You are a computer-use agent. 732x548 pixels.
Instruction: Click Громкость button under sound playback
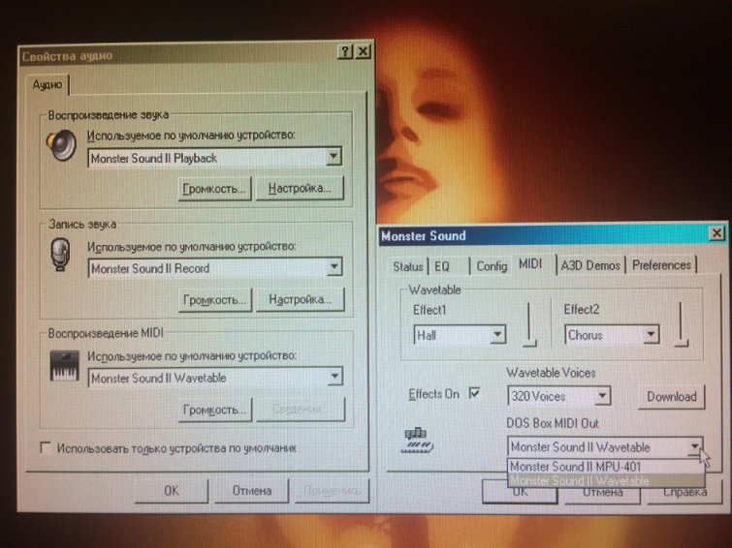tap(214, 189)
